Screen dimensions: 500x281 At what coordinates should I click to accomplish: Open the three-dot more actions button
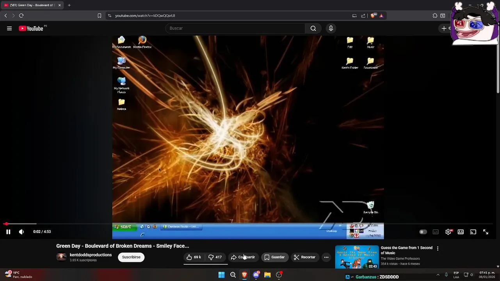point(326,257)
